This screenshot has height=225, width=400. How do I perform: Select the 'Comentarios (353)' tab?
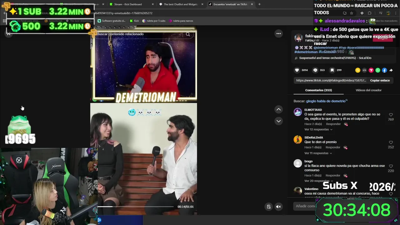pos(318,90)
